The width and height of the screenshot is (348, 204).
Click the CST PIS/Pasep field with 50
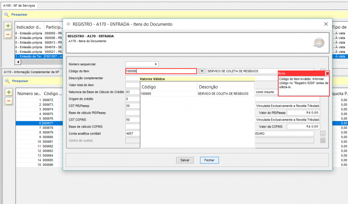tap(133, 106)
